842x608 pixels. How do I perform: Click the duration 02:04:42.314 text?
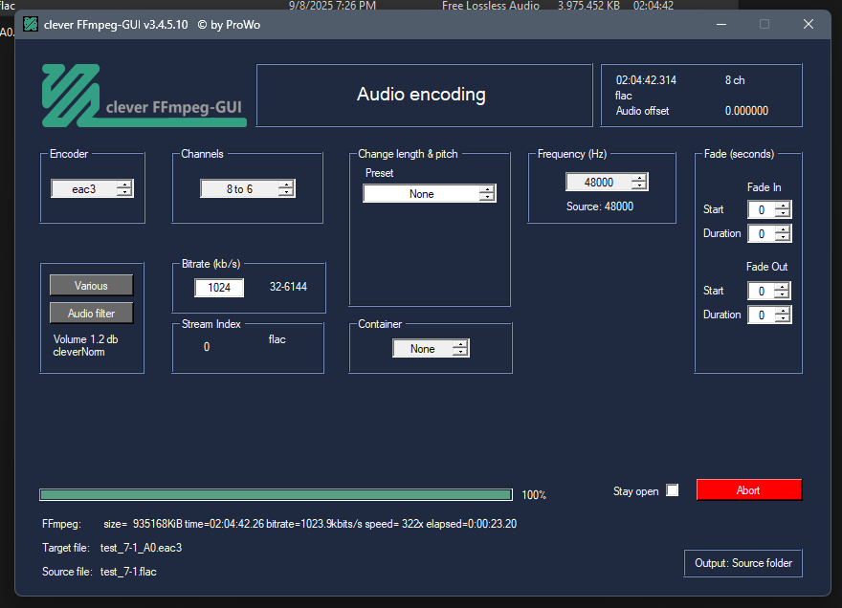click(x=646, y=80)
